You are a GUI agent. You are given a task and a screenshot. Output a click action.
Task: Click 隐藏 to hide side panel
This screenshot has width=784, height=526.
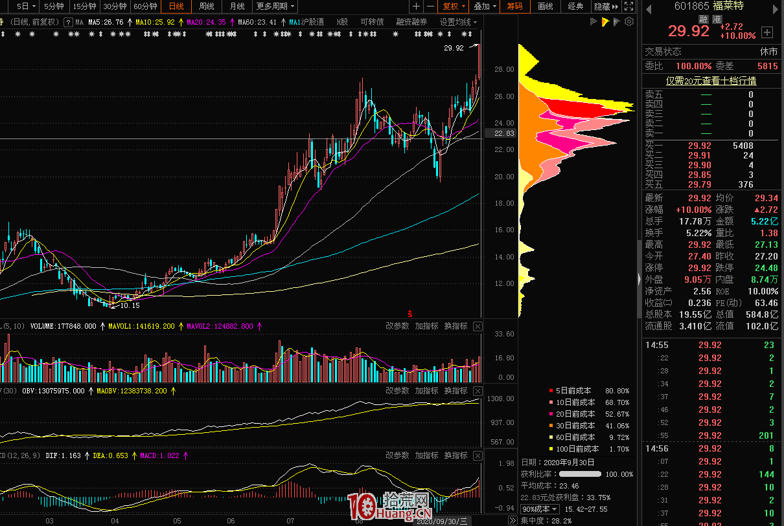coord(605,6)
